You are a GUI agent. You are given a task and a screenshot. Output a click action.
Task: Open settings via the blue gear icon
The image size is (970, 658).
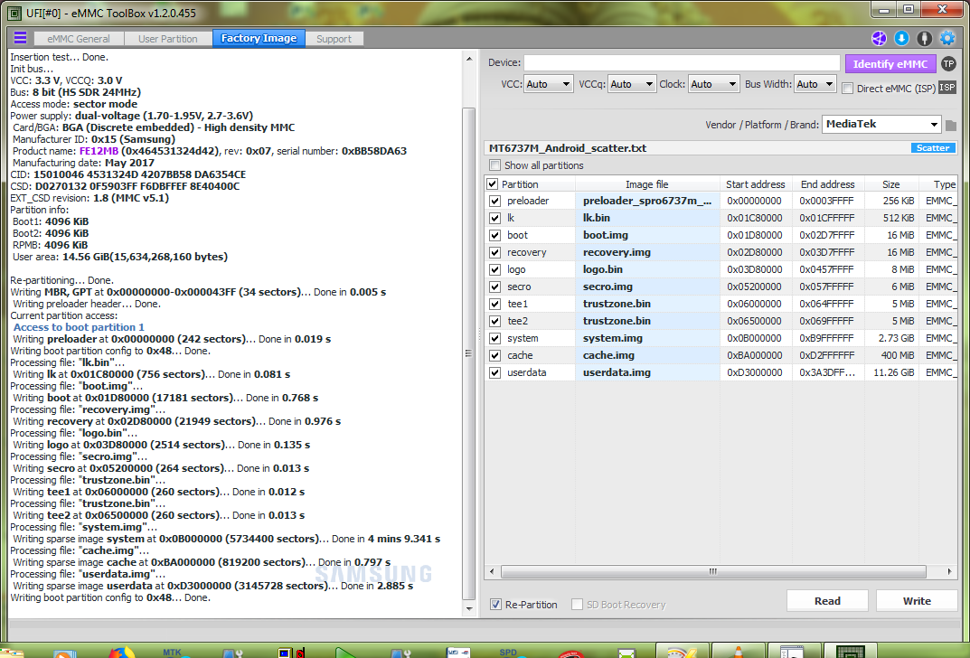point(947,38)
